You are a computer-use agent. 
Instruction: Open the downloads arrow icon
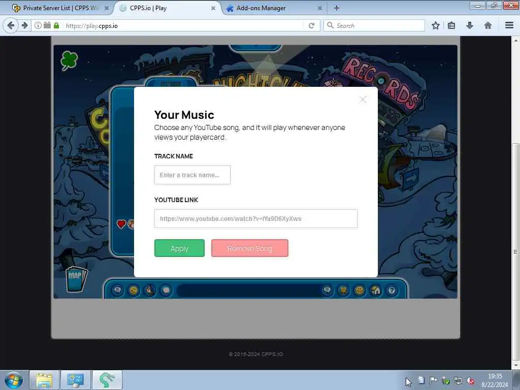pos(470,25)
